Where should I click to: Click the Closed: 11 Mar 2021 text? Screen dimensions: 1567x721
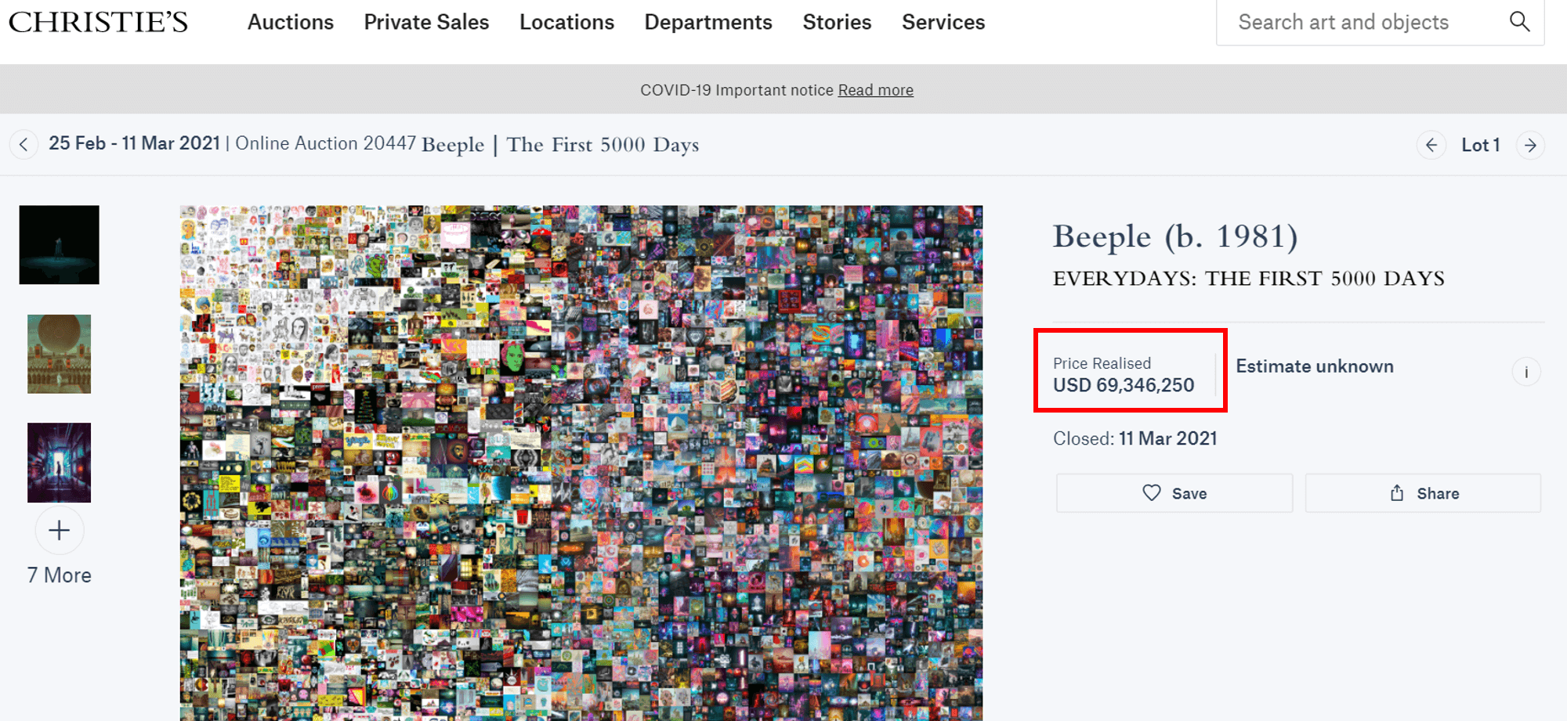coord(1135,438)
